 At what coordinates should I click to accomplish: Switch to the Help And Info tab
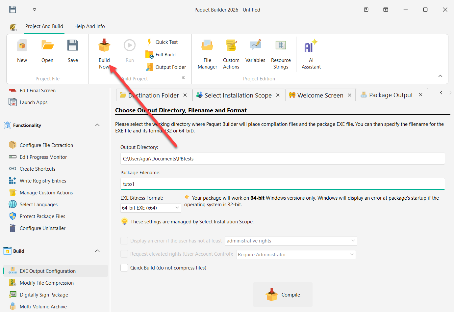[89, 26]
